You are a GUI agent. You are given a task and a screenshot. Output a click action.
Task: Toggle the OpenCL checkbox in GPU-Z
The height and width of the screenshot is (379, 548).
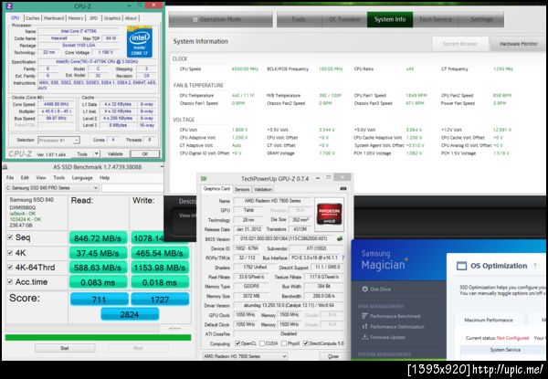237,343
